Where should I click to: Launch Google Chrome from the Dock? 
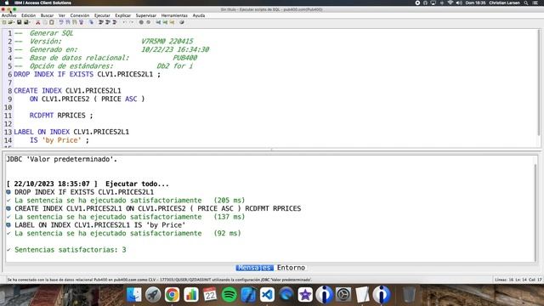172,295
